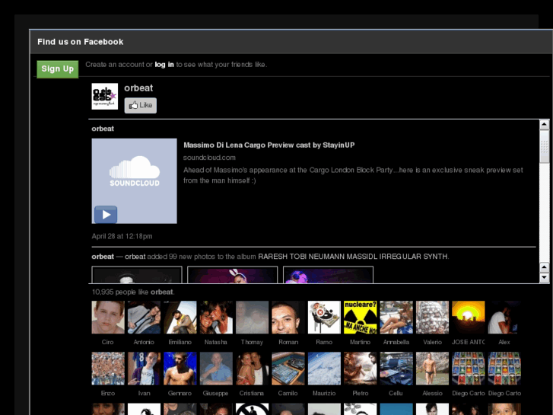Click the '10,935 people like orbeat' text

(133, 292)
